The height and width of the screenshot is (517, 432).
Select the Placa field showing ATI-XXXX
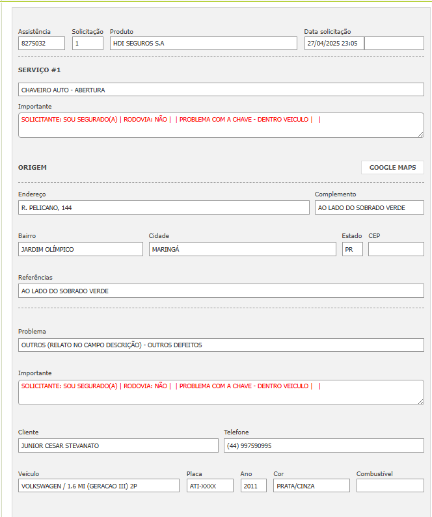(209, 486)
